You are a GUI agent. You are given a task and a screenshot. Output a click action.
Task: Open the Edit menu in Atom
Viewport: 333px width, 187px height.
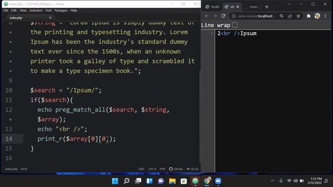[x=14, y=10]
